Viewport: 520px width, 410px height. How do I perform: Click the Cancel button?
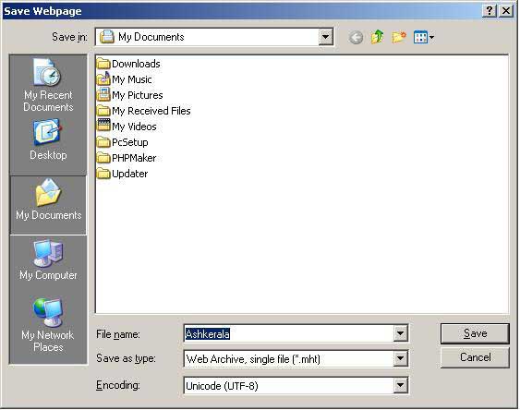point(475,357)
